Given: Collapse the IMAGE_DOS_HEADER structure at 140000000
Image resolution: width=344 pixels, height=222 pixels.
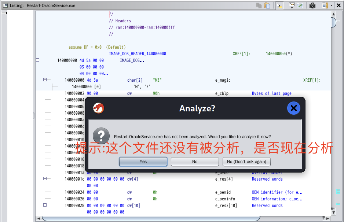Looking at the screenshot, I should point(37,60).
